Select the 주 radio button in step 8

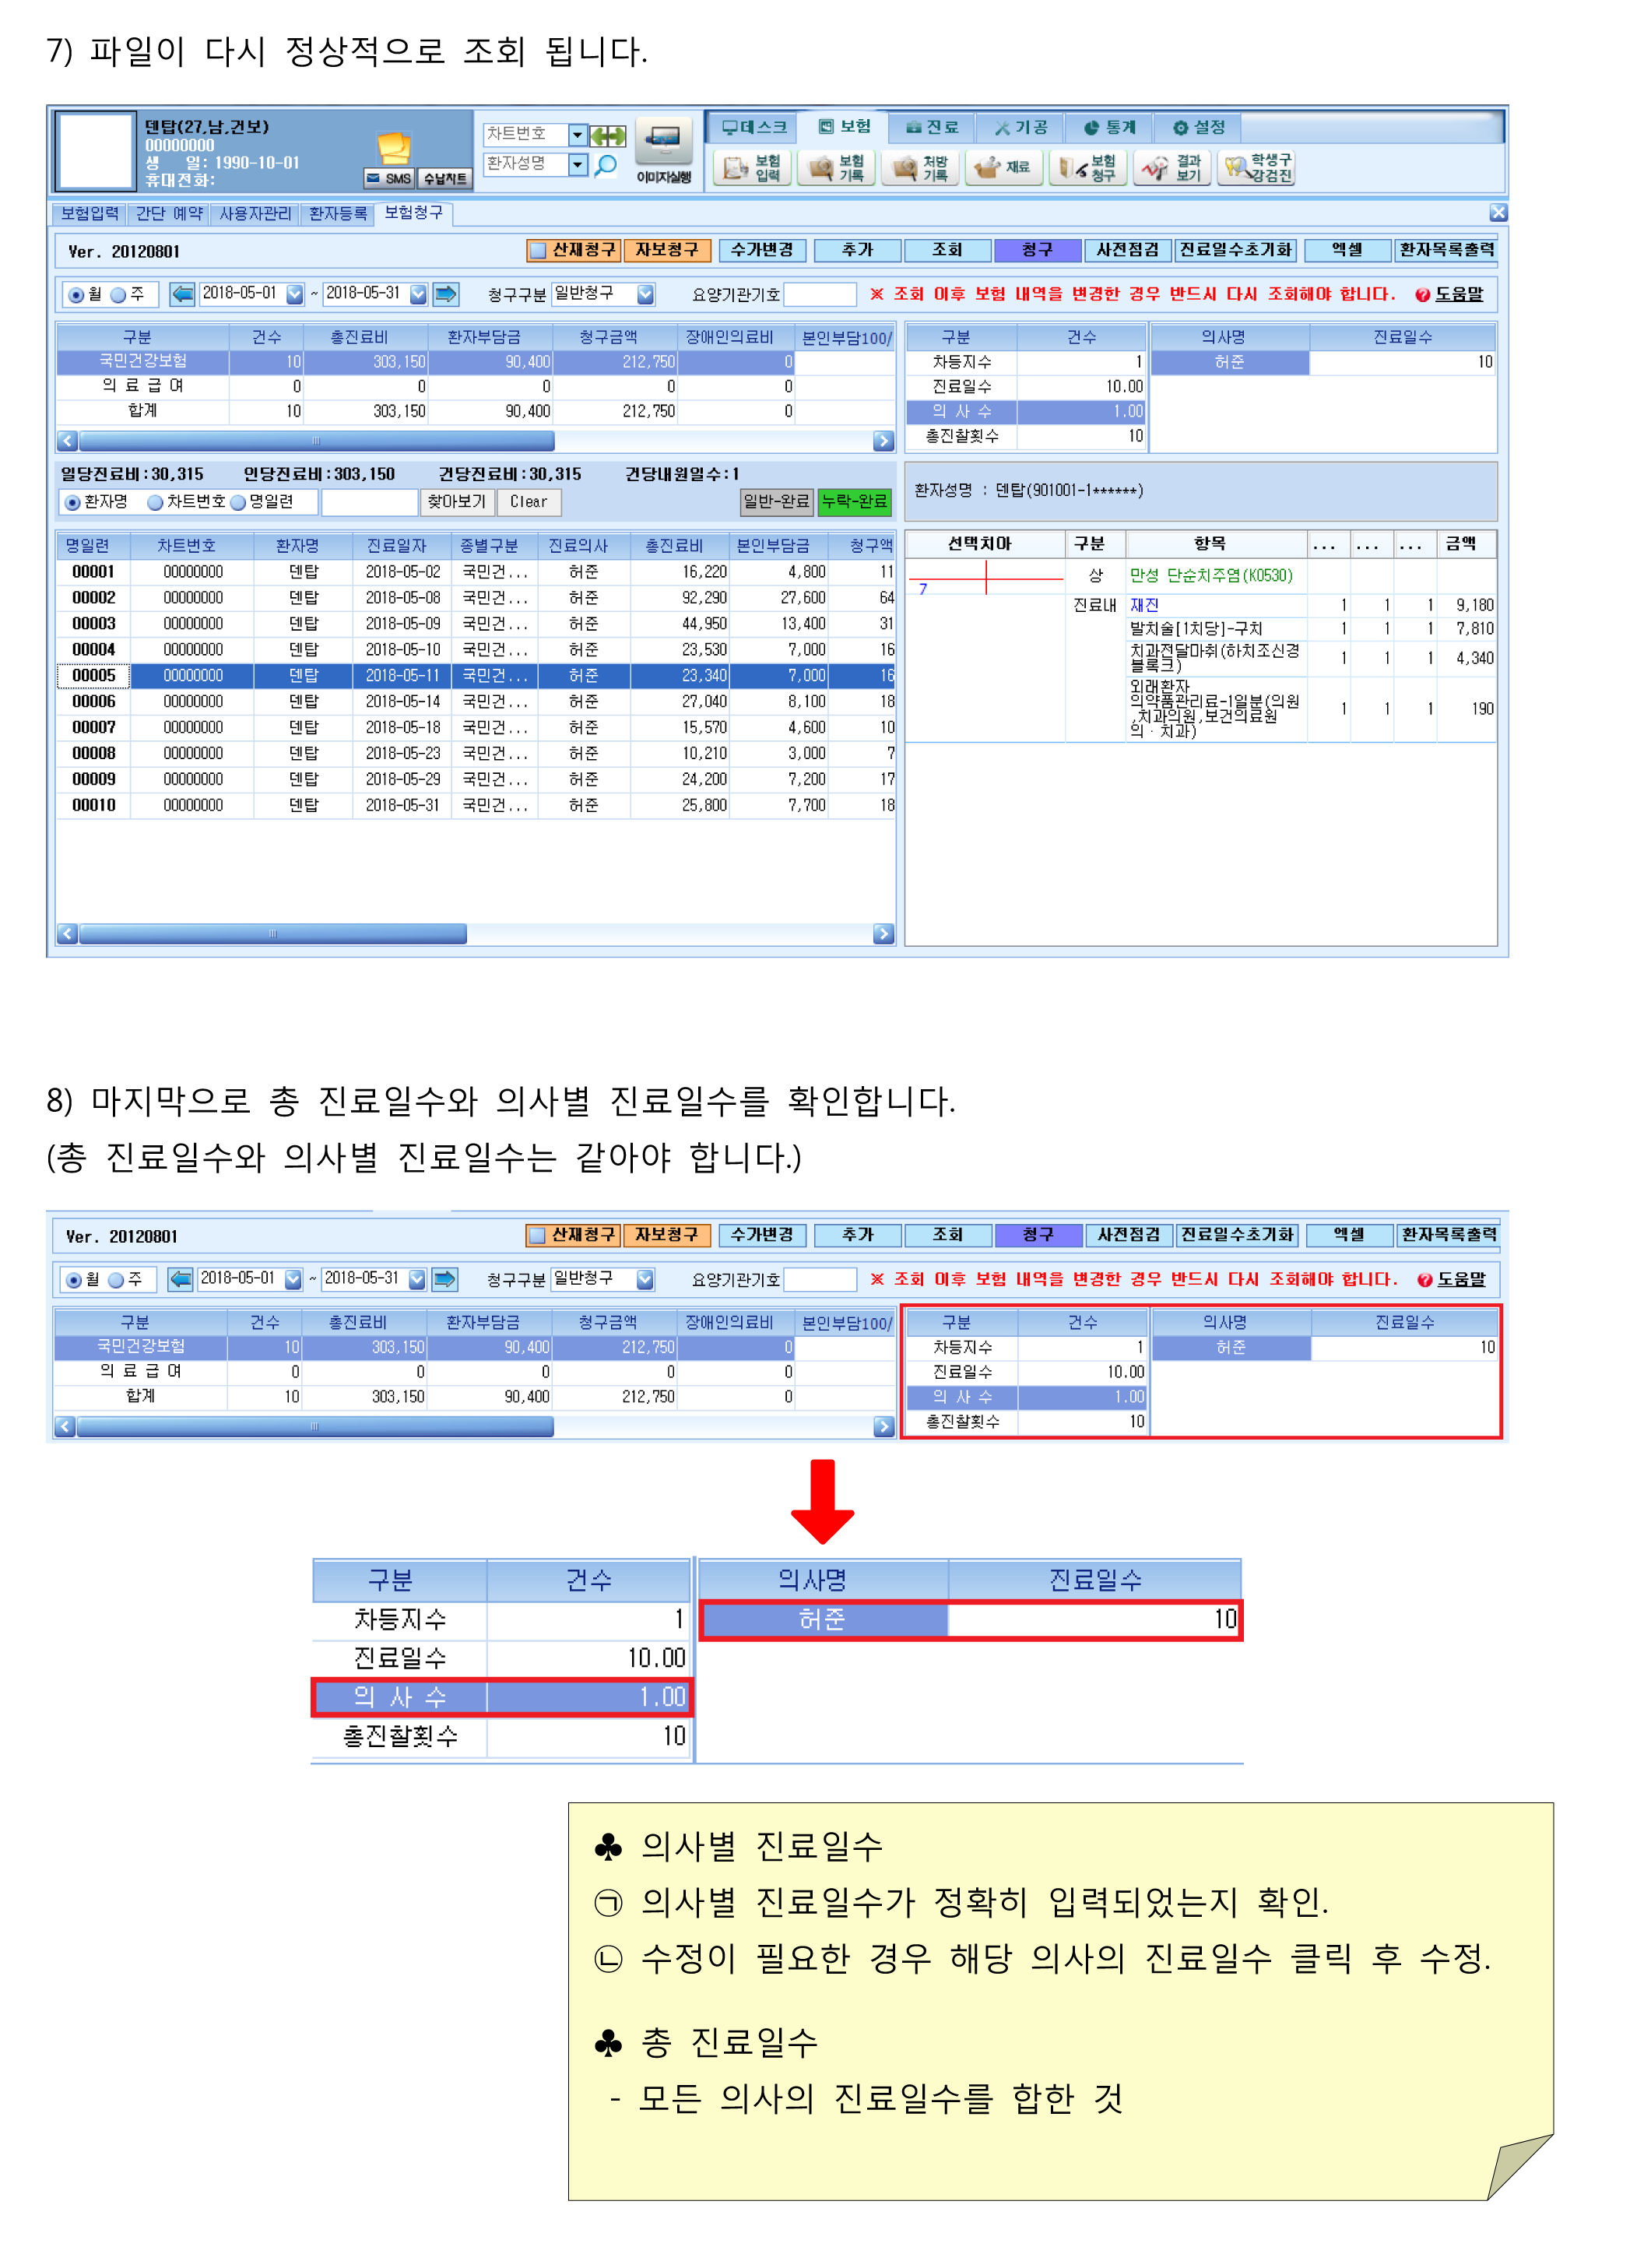pos(116,1279)
